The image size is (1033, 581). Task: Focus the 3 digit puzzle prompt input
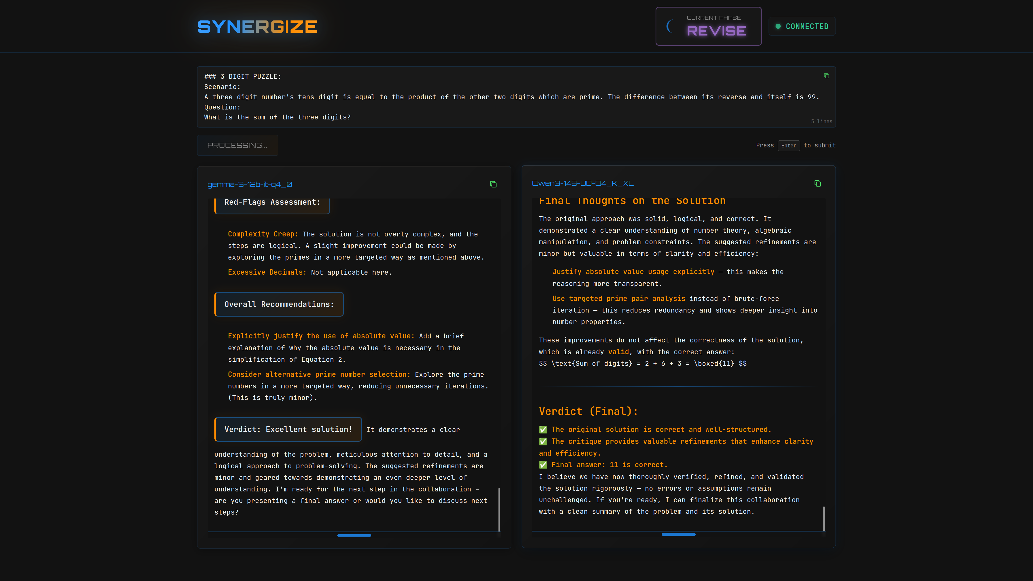(516, 97)
